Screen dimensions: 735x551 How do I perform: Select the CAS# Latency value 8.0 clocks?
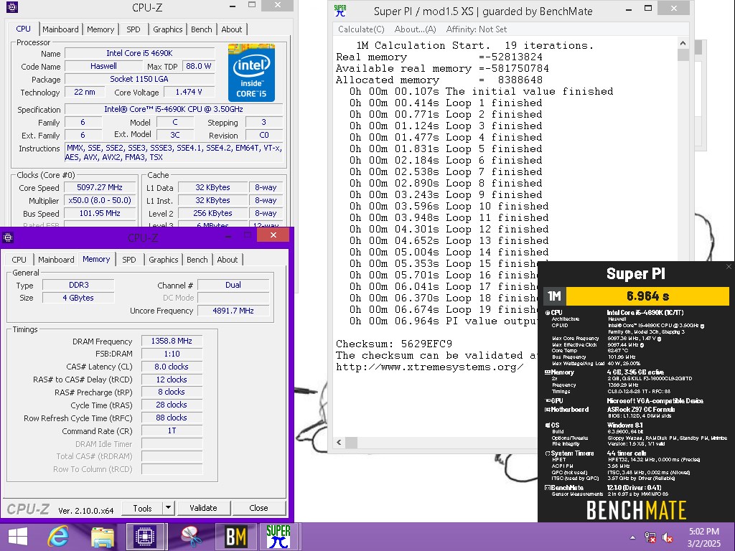(x=172, y=367)
